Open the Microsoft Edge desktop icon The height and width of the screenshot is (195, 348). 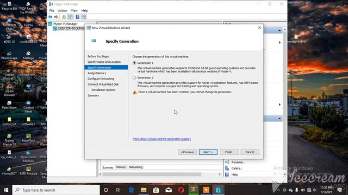click(x=9, y=25)
